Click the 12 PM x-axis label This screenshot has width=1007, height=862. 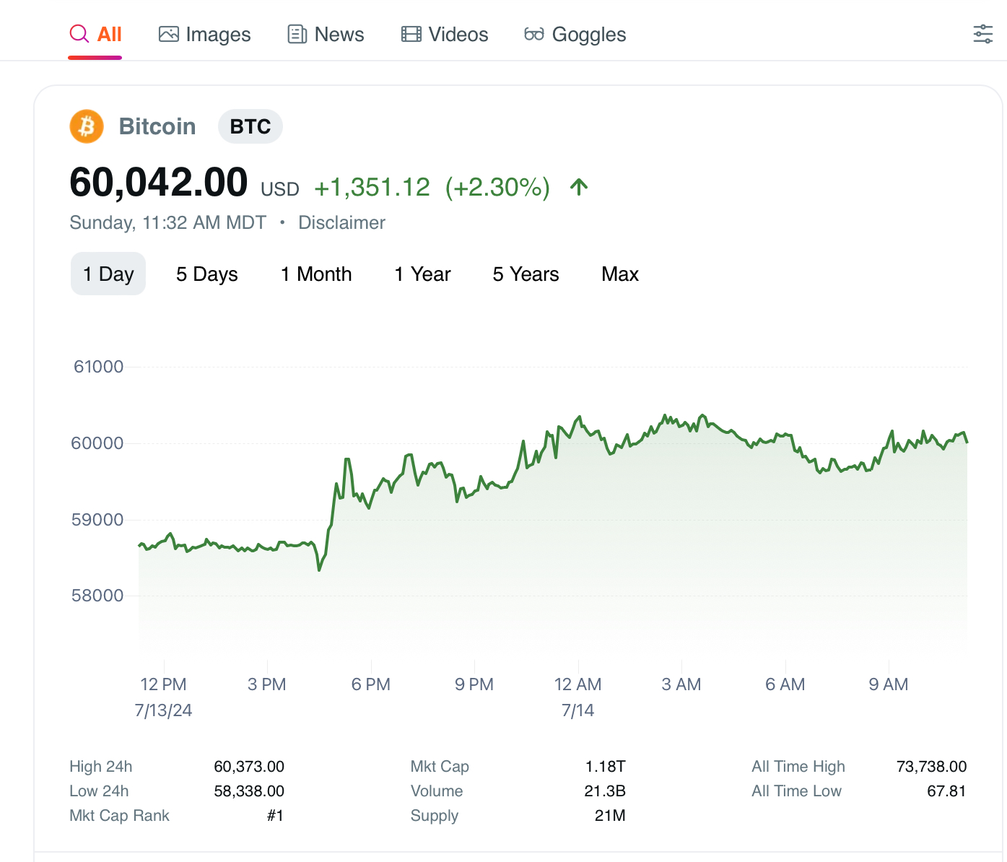click(x=163, y=684)
